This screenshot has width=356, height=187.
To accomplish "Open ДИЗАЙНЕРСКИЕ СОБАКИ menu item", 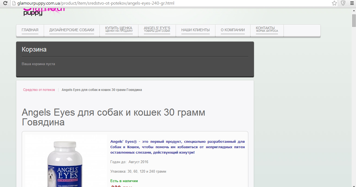I will [x=72, y=30].
